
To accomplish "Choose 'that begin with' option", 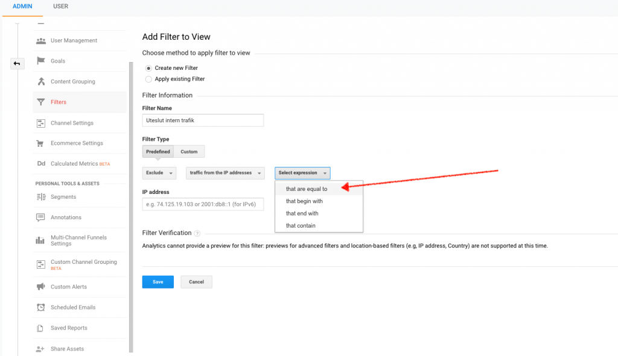I will (319, 201).
